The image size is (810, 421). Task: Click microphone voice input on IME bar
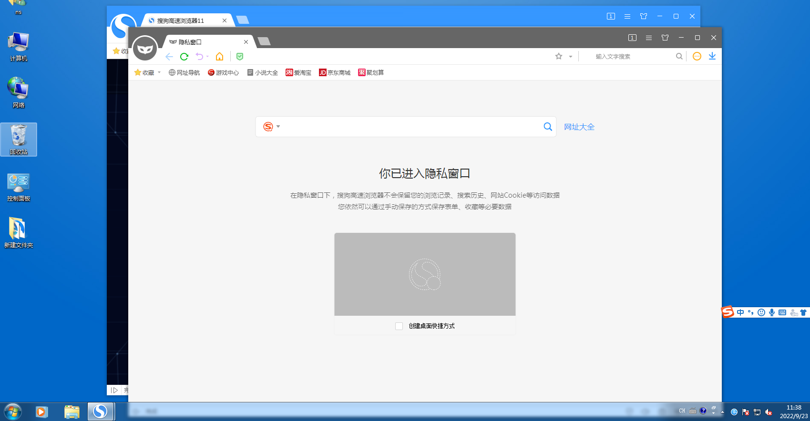point(772,312)
